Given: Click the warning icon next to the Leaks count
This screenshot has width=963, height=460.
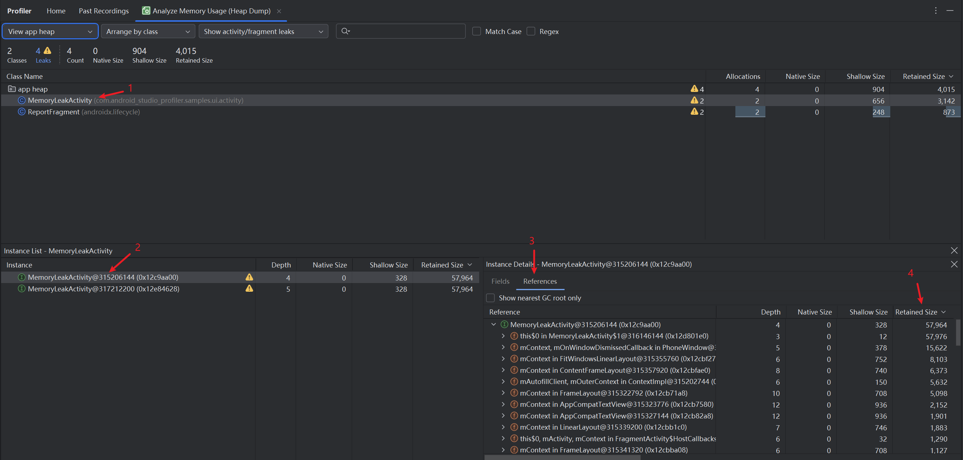Looking at the screenshot, I should point(47,51).
